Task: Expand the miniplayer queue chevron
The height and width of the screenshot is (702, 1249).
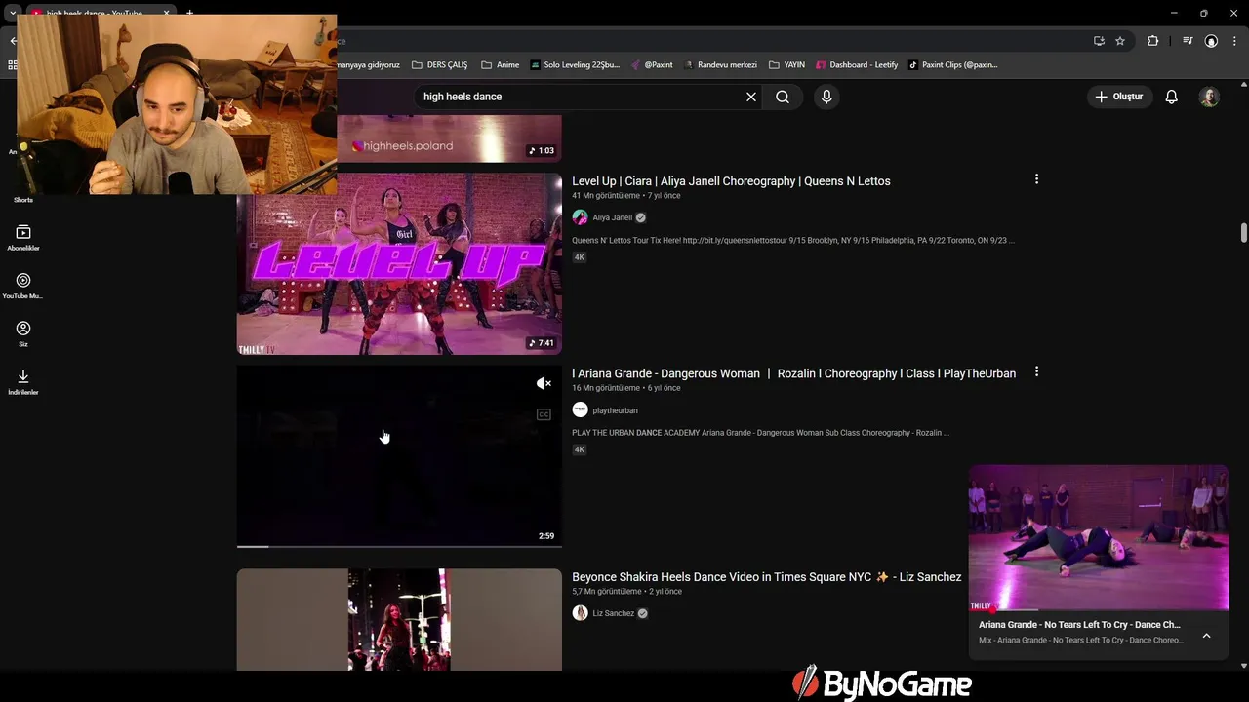Action: click(x=1206, y=636)
